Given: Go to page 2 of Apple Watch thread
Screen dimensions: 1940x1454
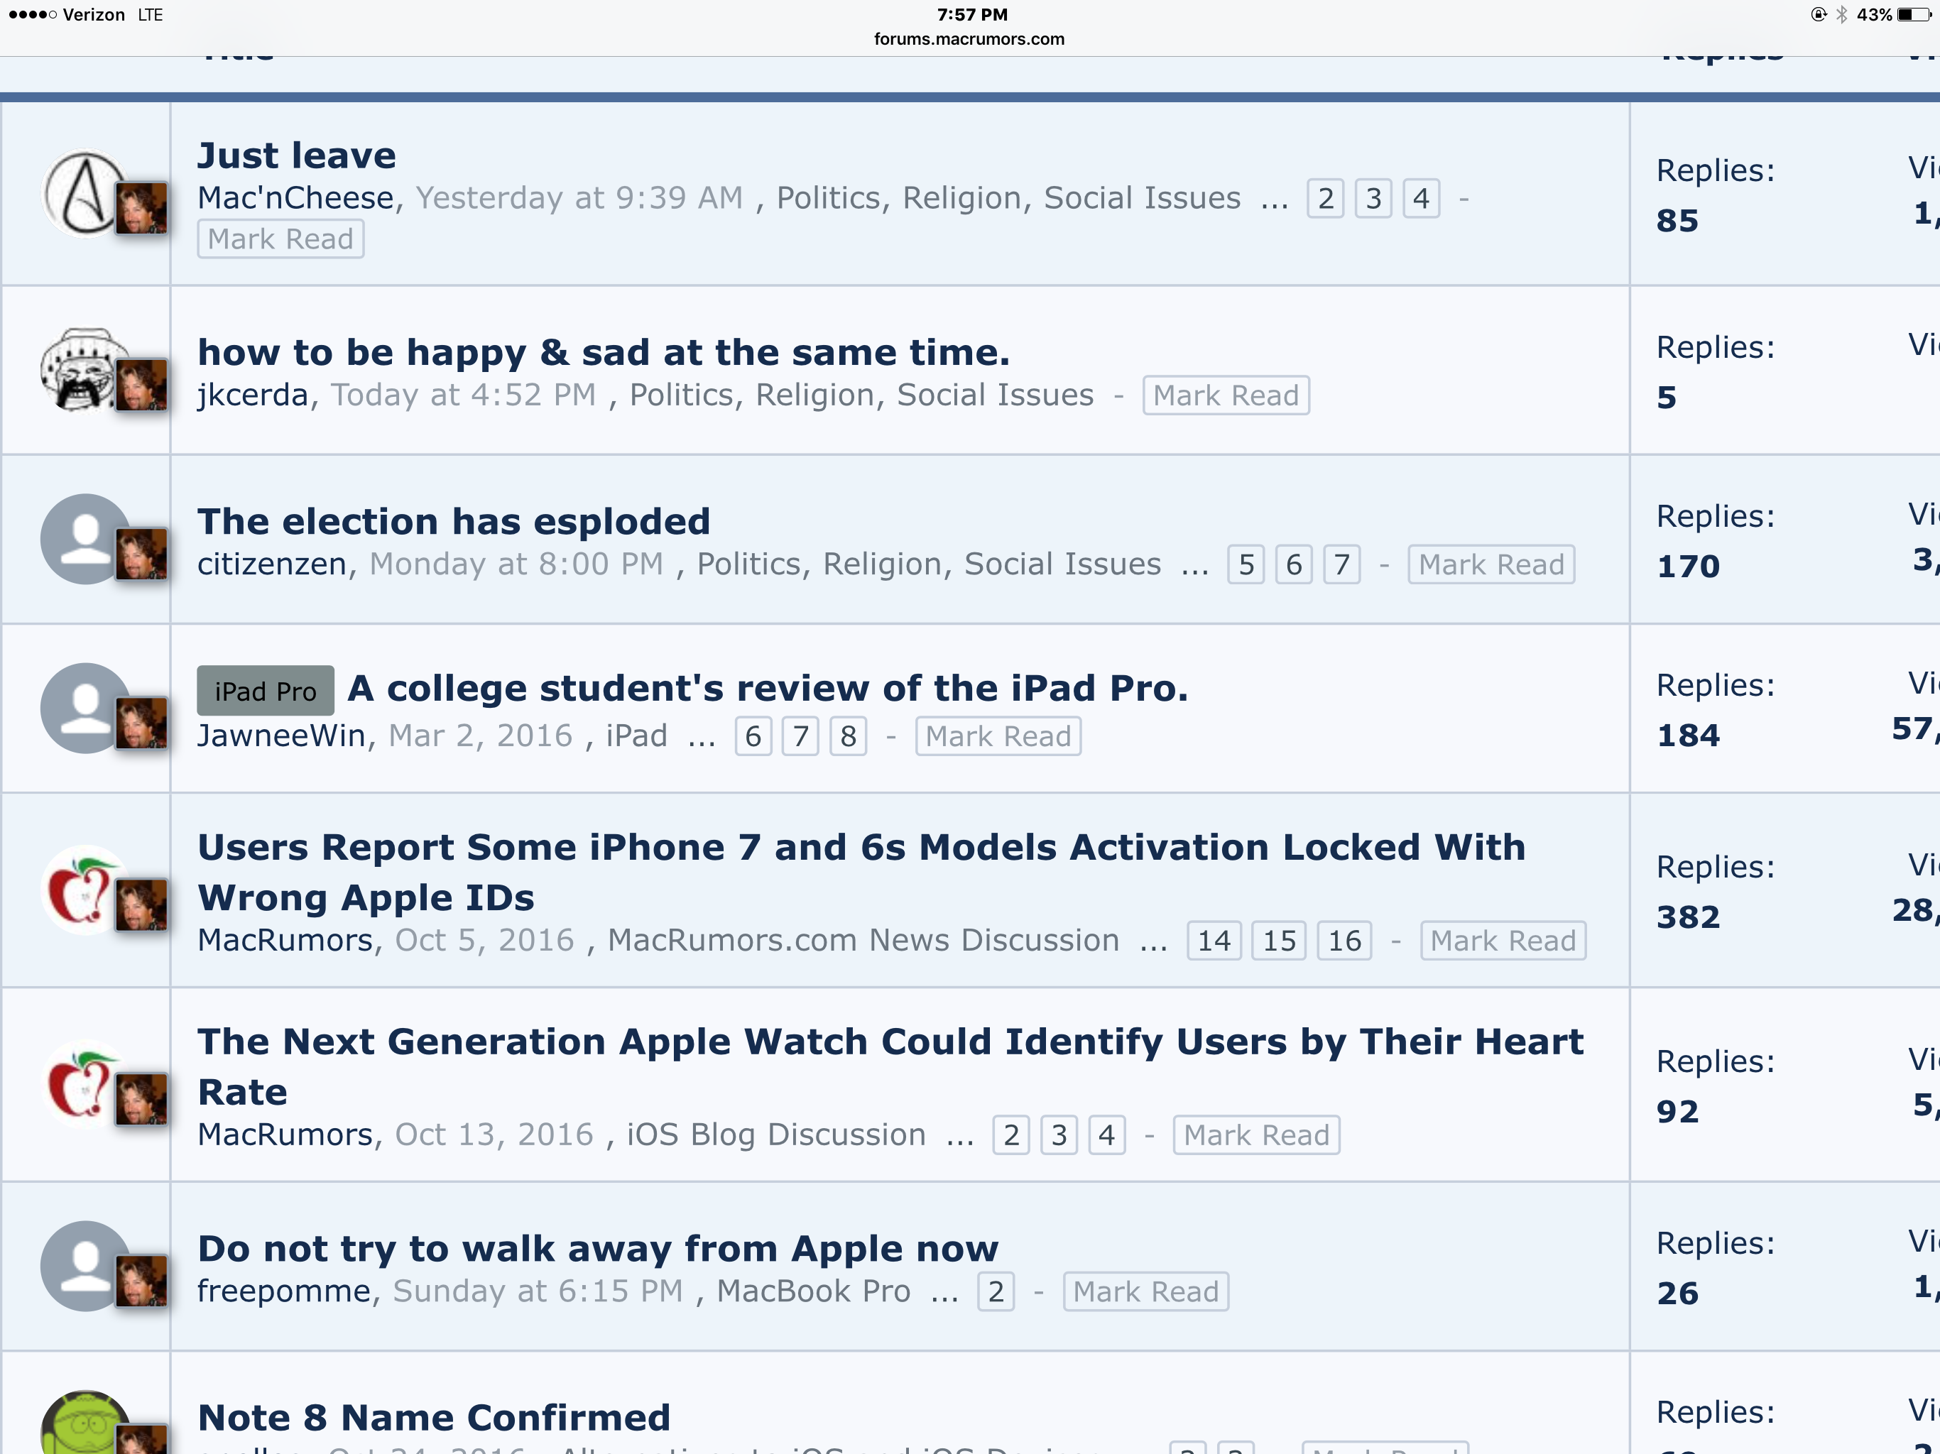Looking at the screenshot, I should click(x=1011, y=1136).
